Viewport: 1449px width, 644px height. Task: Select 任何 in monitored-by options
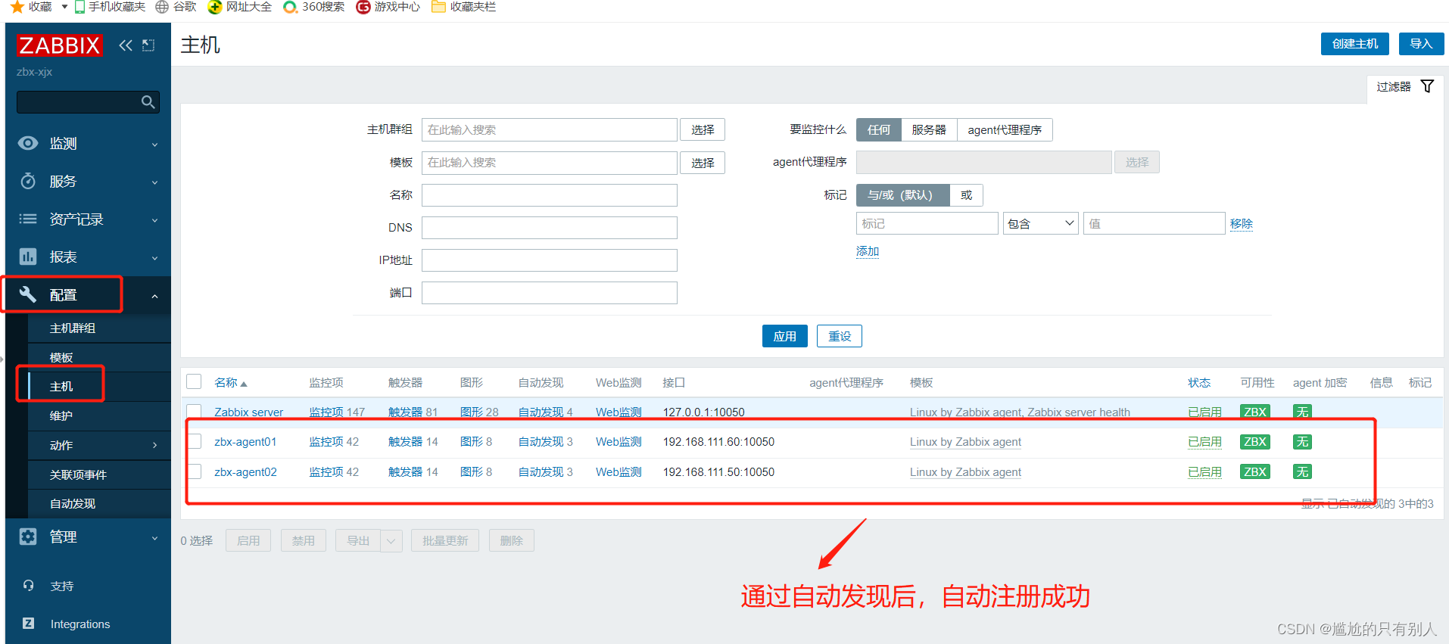click(878, 129)
